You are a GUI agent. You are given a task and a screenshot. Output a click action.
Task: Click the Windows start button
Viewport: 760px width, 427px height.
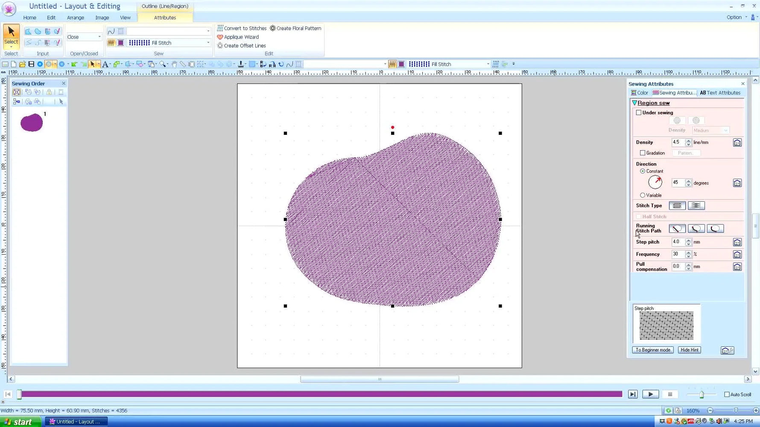(x=20, y=422)
